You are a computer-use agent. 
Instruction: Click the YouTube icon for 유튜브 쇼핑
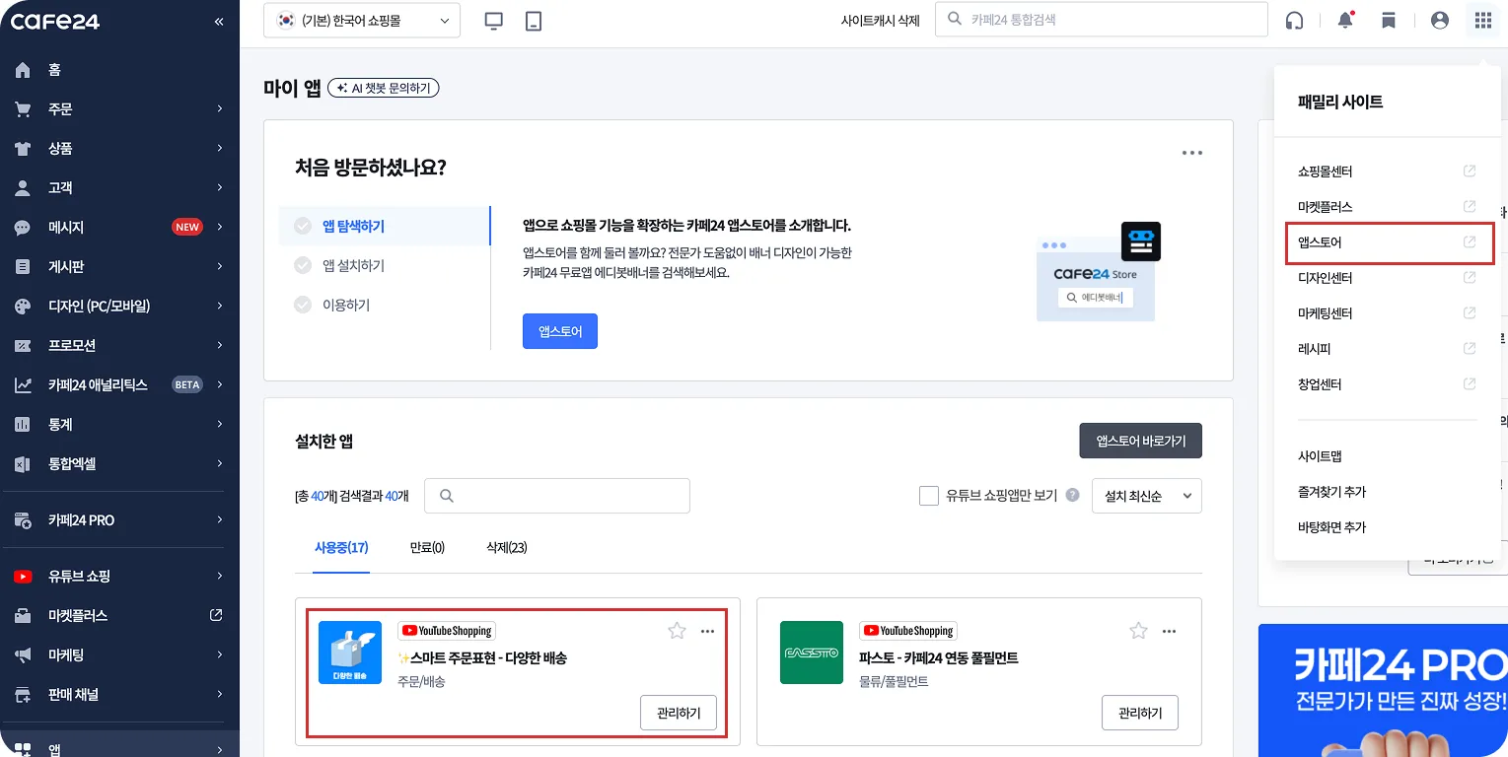click(x=23, y=577)
